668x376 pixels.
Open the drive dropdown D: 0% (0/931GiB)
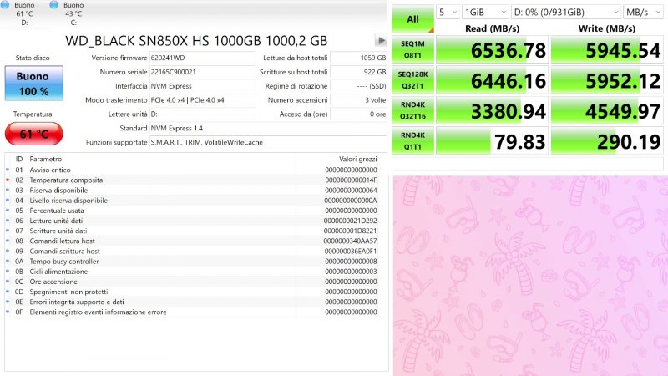coord(566,12)
